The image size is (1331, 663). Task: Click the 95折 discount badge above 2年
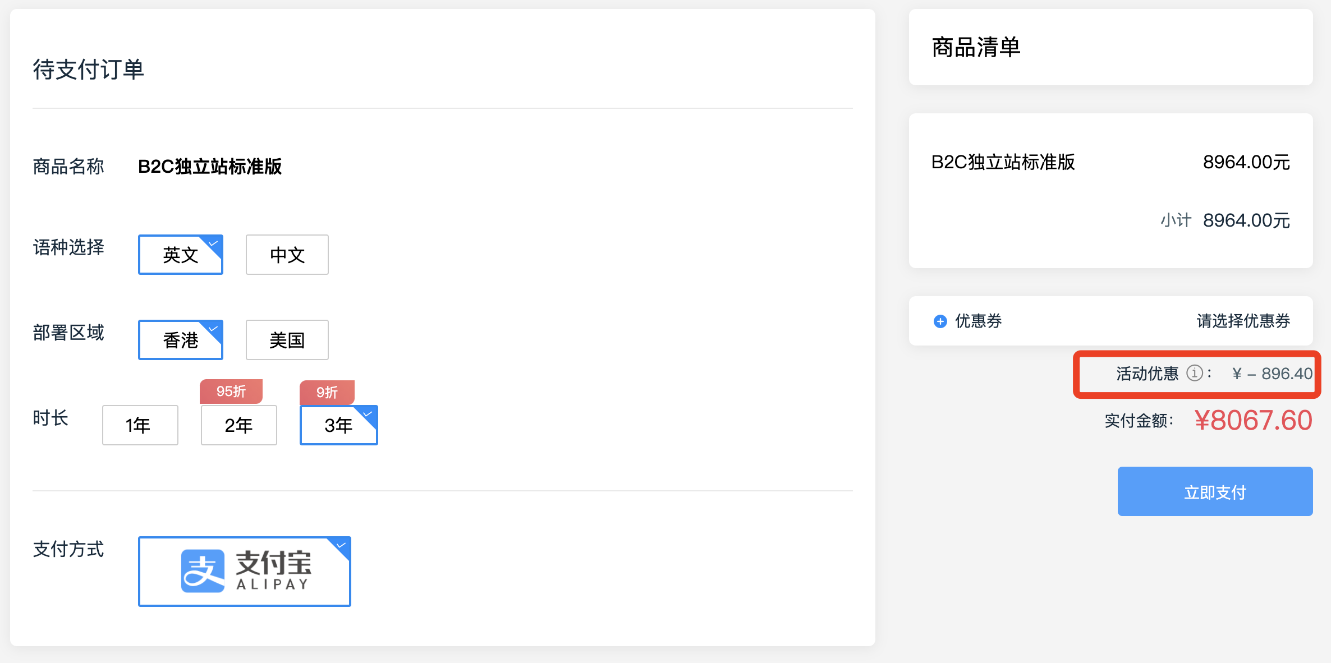point(231,392)
